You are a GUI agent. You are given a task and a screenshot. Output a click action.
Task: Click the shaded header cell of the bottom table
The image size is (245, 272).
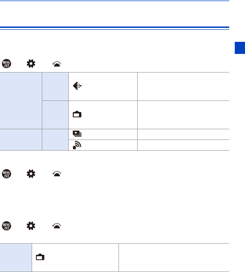tap(16, 258)
